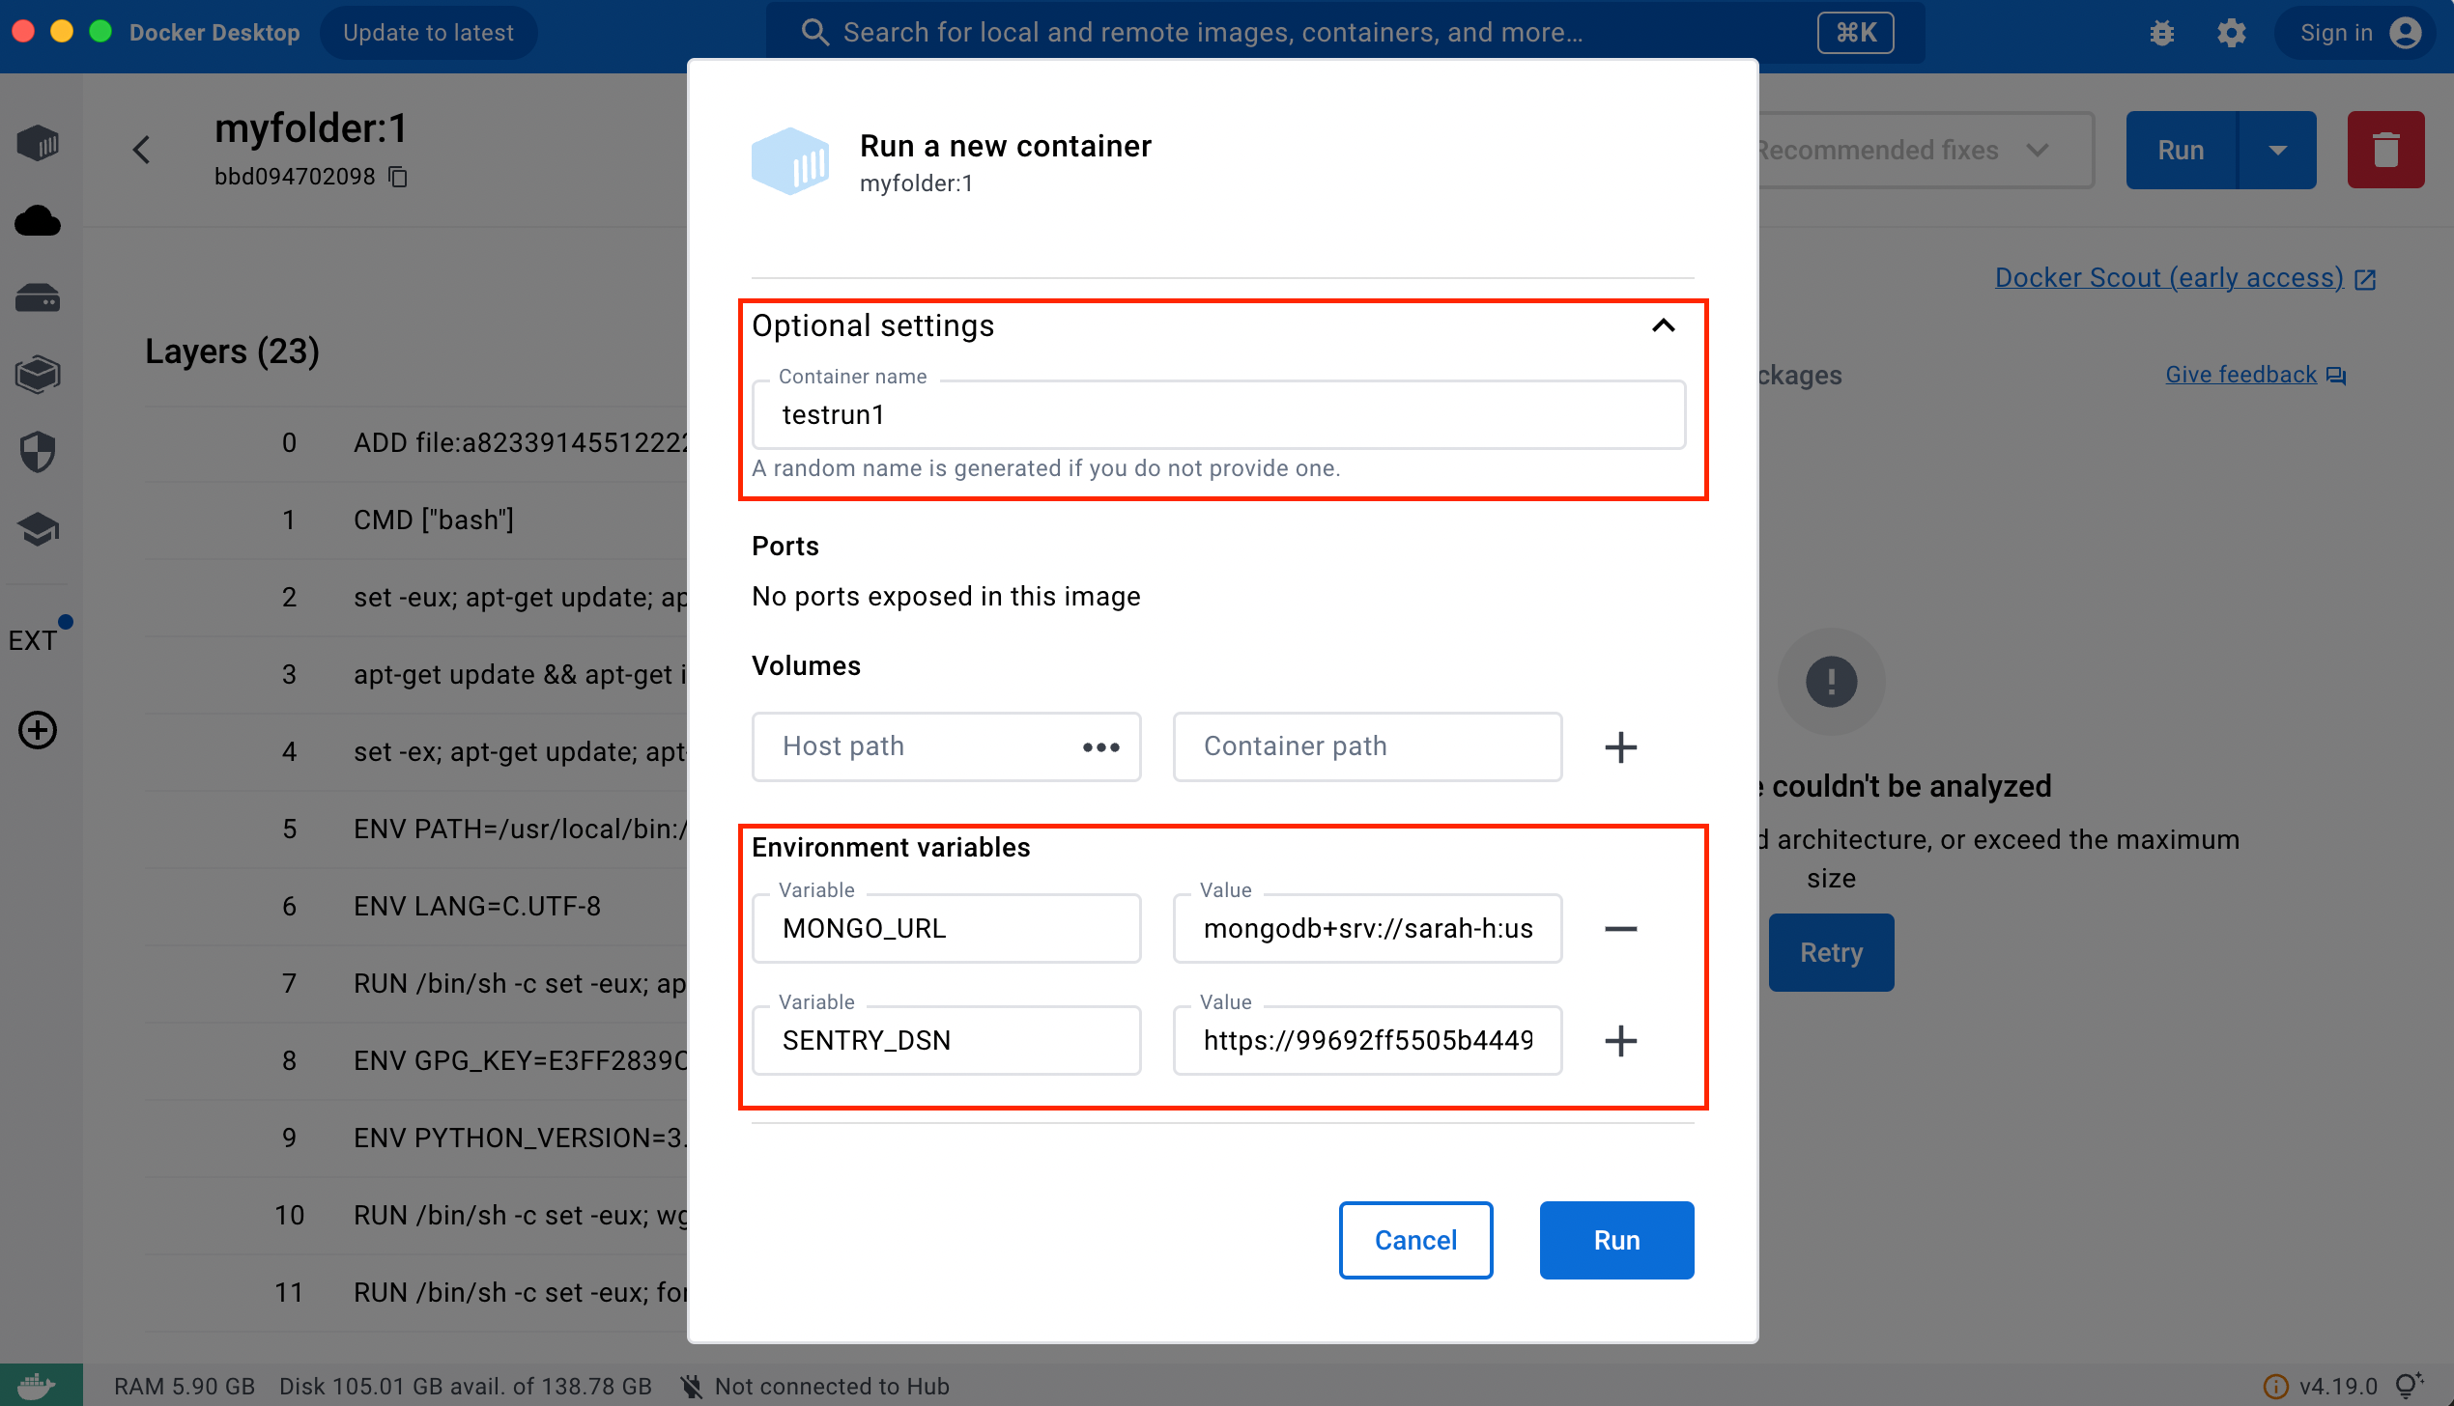Viewport: 2454px width, 1406px height.
Task: Select layer 8 ENV GPG_KEY row
Action: tap(416, 1061)
